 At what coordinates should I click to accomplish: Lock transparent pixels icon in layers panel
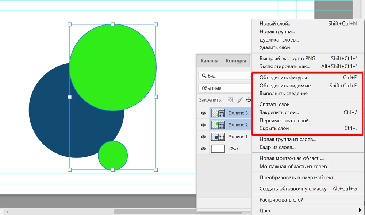tap(230, 100)
